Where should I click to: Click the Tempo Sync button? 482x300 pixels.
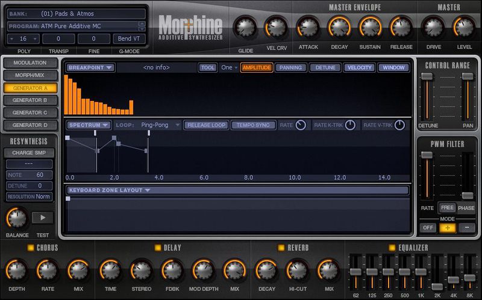[x=253, y=125]
